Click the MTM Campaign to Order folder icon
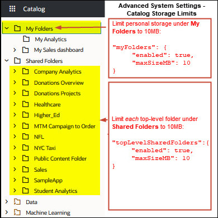Screen dimensions: 218x218 [25, 126]
